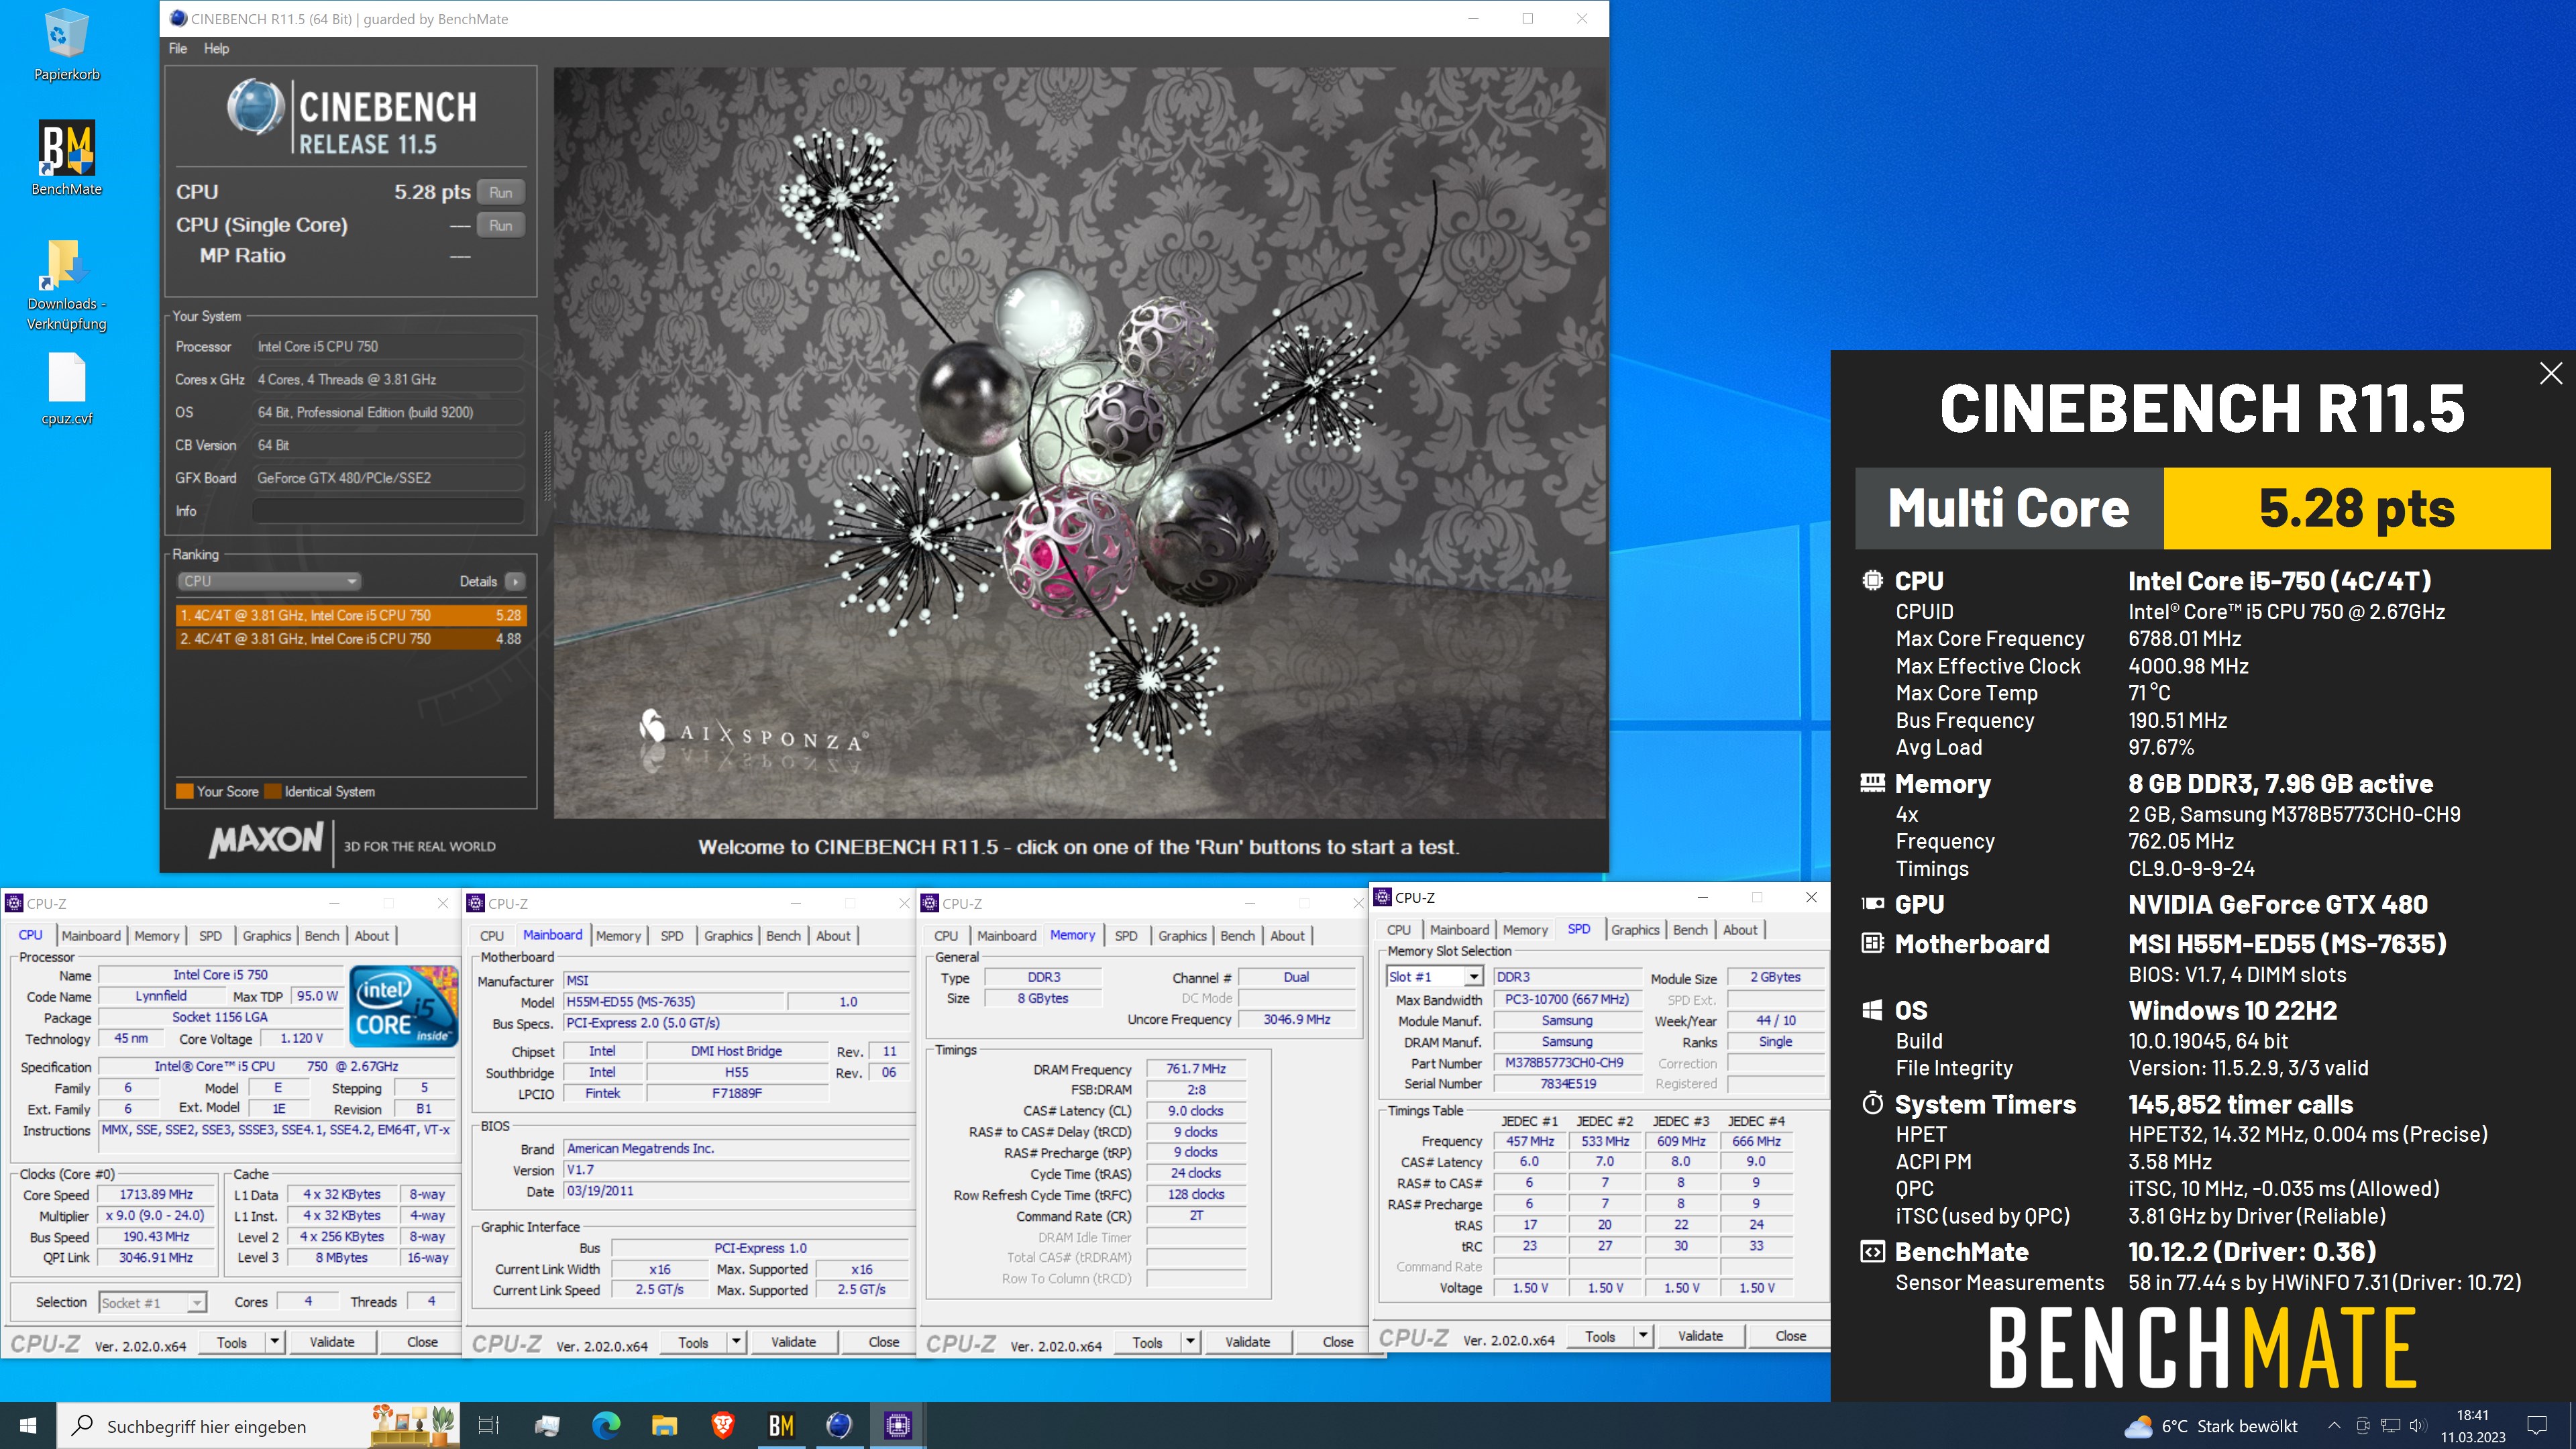Image resolution: width=2576 pixels, height=1449 pixels.
Task: Close the BenchMate result panel
Action: click(x=2550, y=373)
